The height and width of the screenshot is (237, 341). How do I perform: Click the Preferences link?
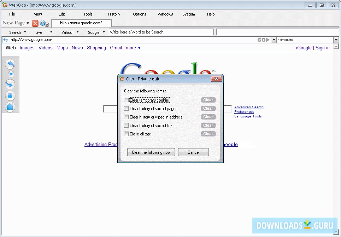(x=244, y=111)
